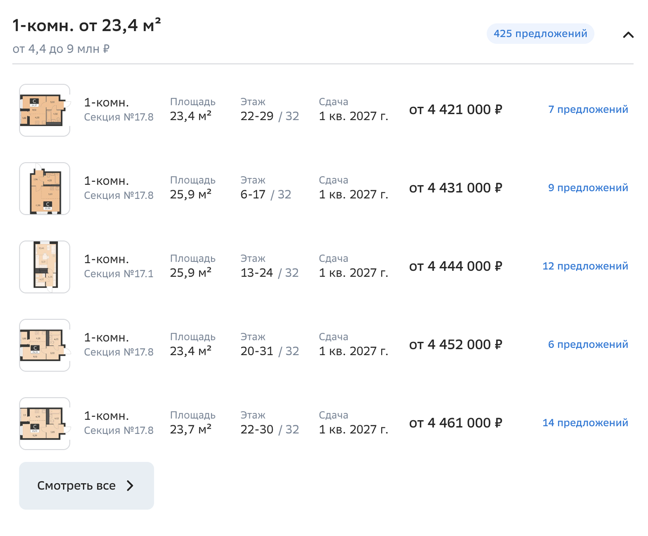The image size is (648, 536).
Task: Open floor plan thumbnail for 4 421 000 ₽ flat
Action: click(45, 110)
